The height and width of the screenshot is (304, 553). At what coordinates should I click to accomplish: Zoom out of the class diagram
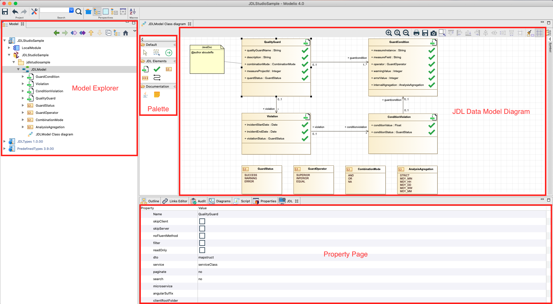coord(406,33)
